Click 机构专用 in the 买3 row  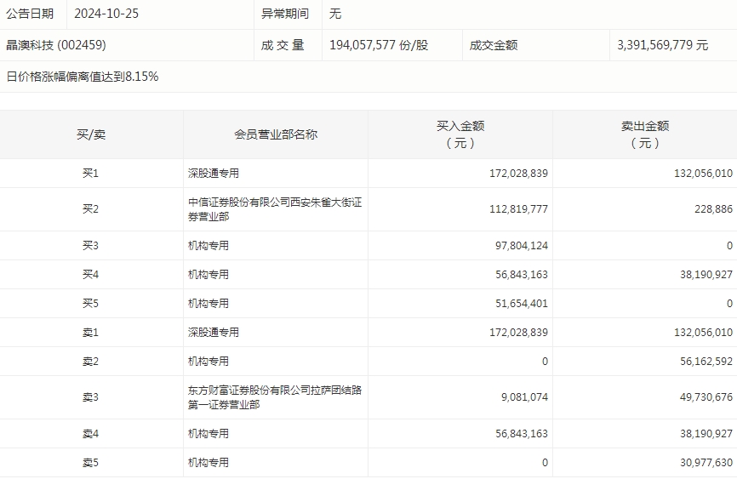pos(209,246)
